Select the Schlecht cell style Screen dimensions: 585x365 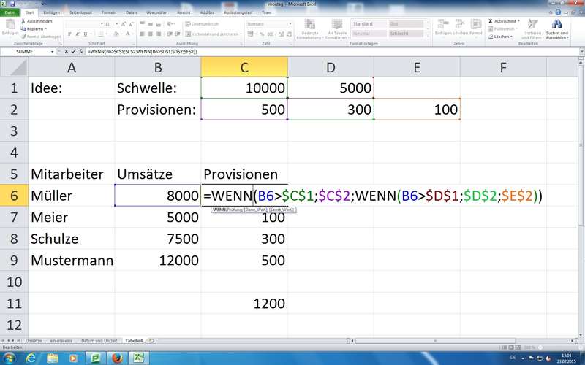pos(406,34)
